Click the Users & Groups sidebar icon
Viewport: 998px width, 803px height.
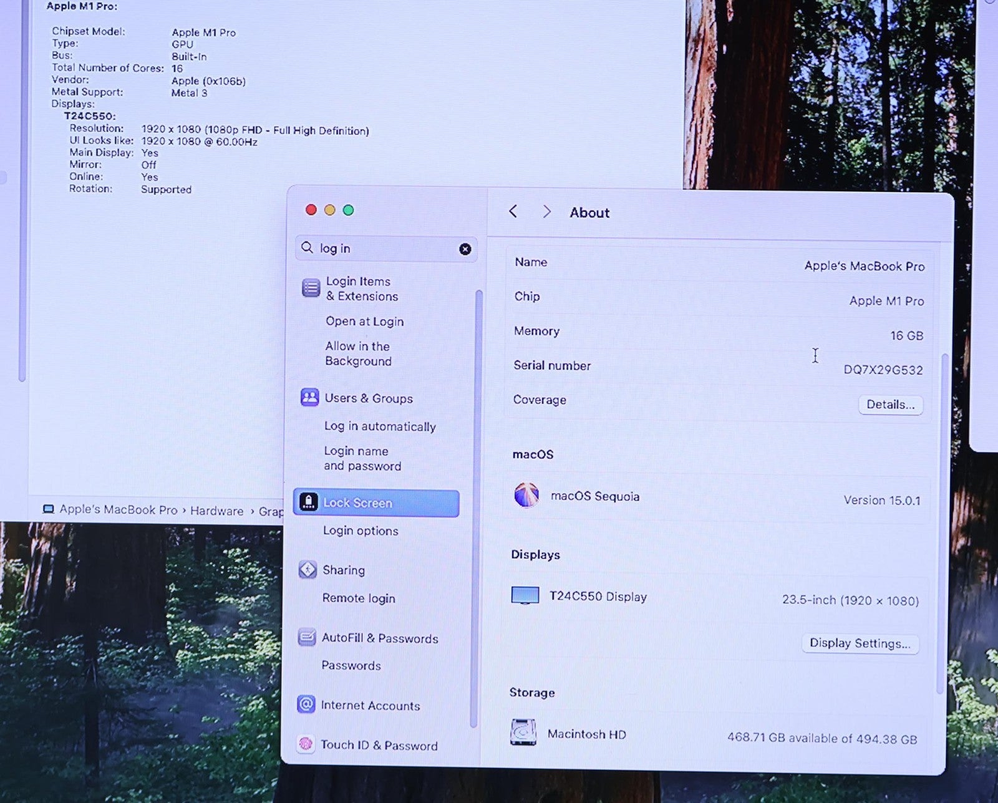pyautogui.click(x=309, y=398)
